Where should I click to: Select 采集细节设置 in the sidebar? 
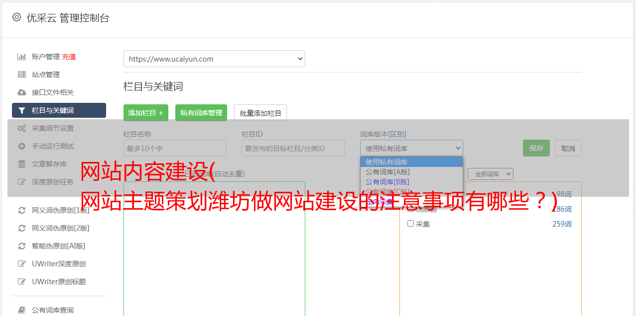[x=53, y=128]
